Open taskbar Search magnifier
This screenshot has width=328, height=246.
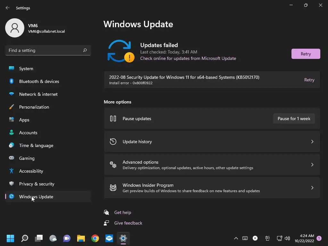[x=24, y=238]
